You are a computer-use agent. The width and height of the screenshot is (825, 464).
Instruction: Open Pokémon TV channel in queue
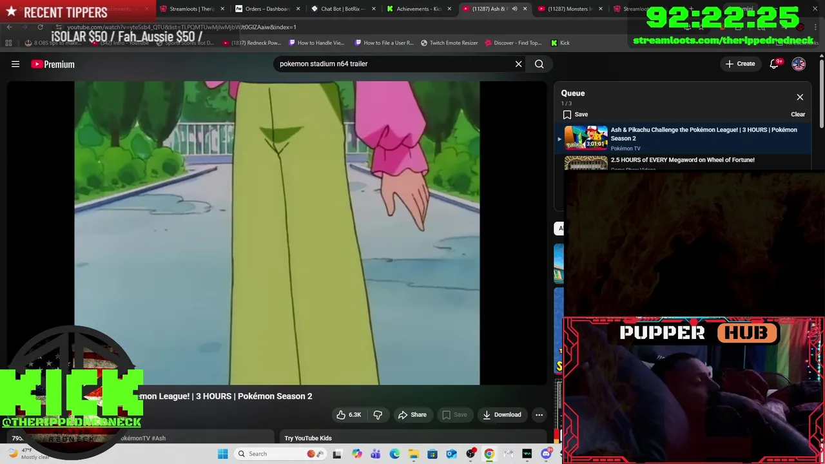(625, 148)
